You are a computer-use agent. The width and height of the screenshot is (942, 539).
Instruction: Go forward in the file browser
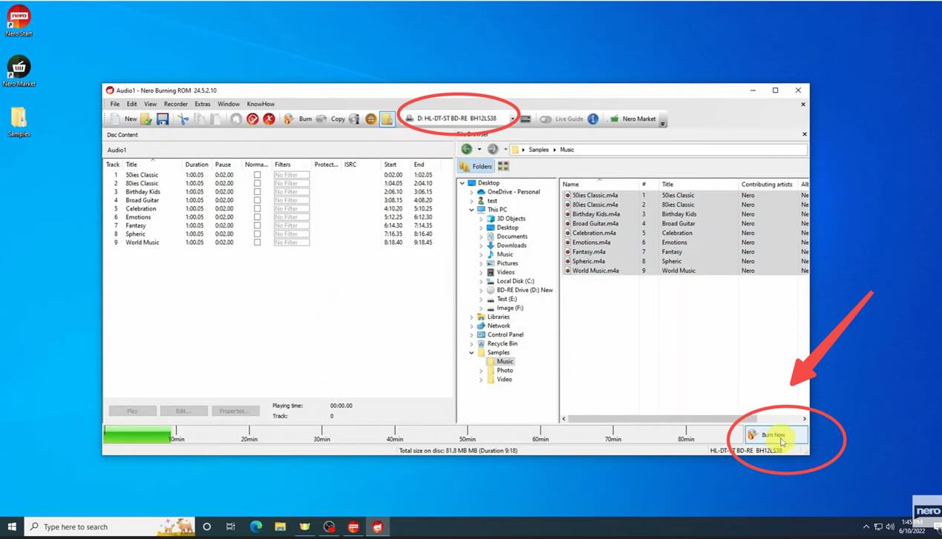(492, 149)
